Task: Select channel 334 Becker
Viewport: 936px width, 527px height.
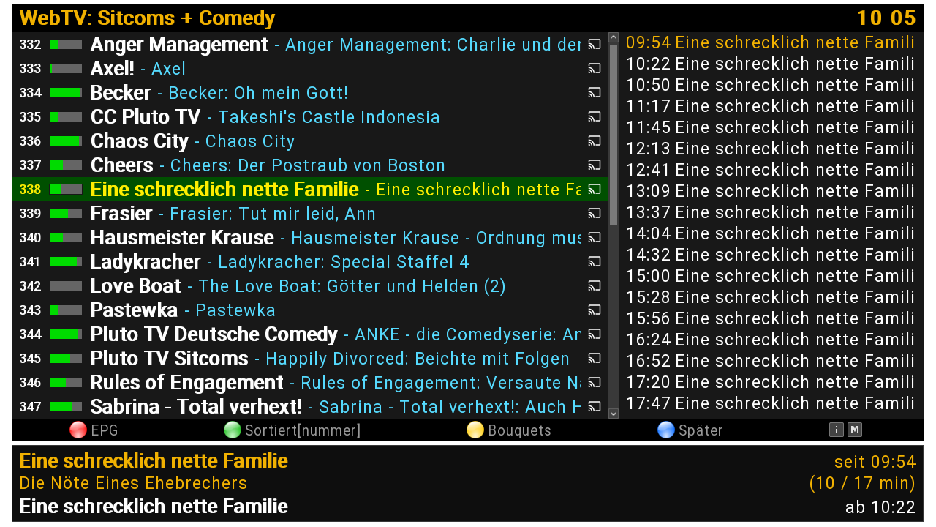Action: (x=310, y=93)
